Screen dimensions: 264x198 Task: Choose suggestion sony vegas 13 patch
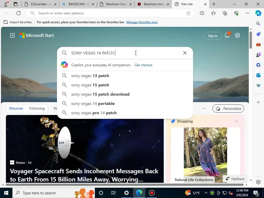tap(125, 76)
